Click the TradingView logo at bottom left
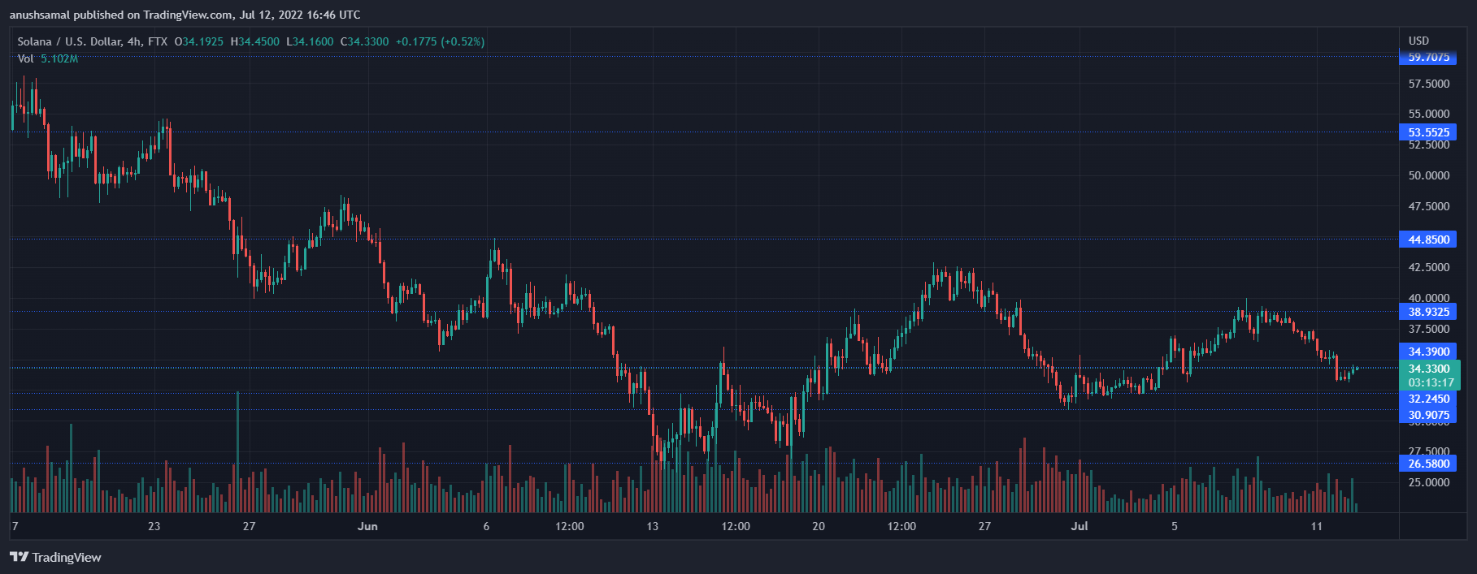The width and height of the screenshot is (1477, 574). [55, 557]
